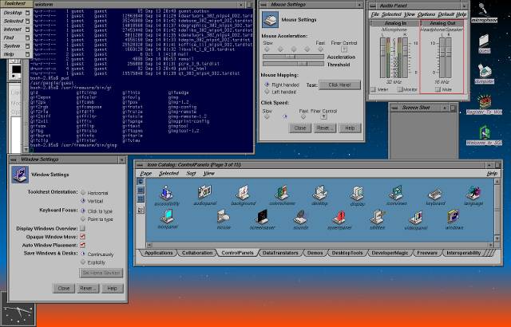Expand the Desktop menu in Toolchest
Viewport: 511px width, 327px height.
pos(11,14)
